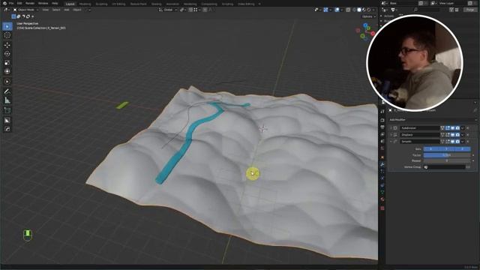480x270 pixels.
Task: Toggle render display for Subdivision modifier
Action: pyautogui.click(x=457, y=128)
